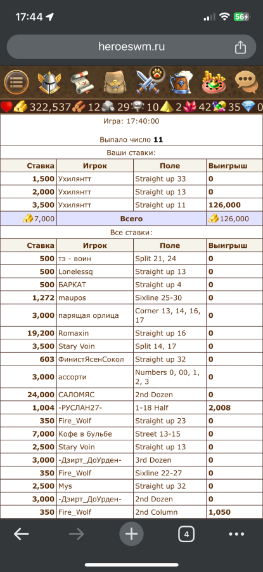Open the round hamburger menu icon
This screenshot has width=263, height=572.
[x=16, y=83]
